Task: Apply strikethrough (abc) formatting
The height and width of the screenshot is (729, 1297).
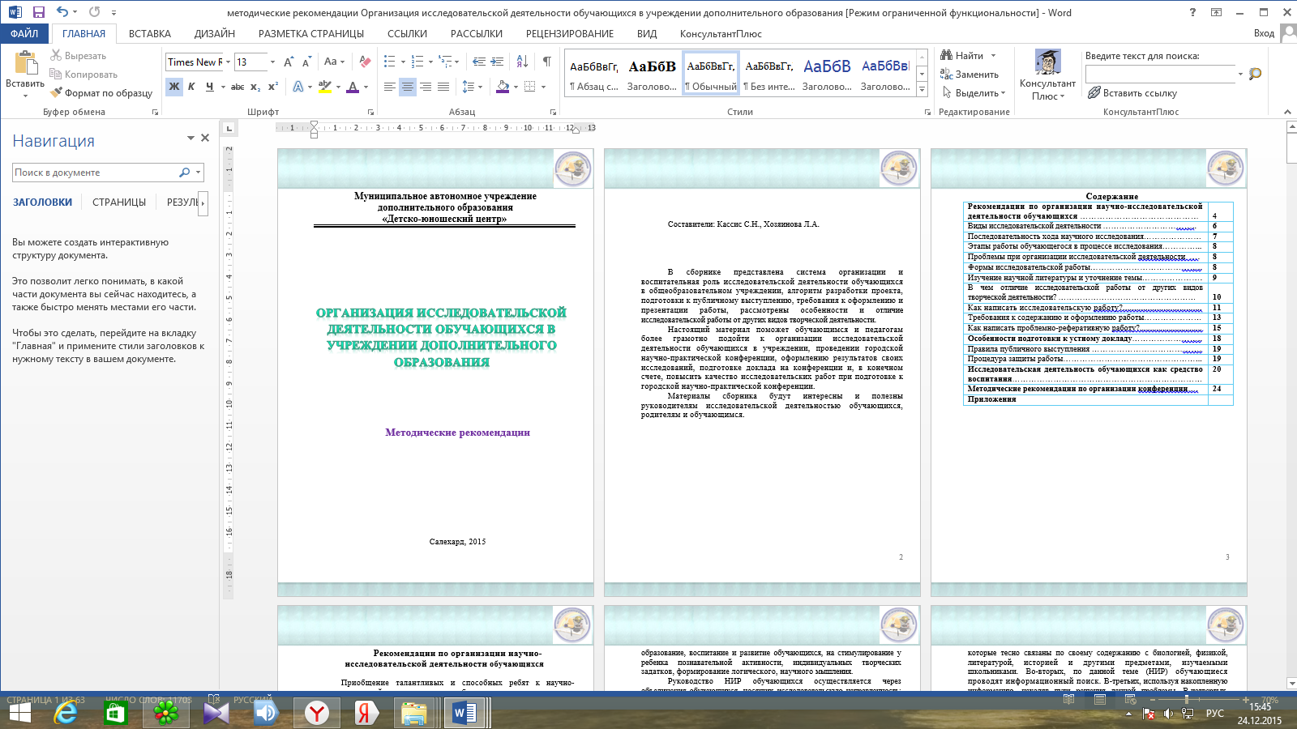Action: pos(238,87)
